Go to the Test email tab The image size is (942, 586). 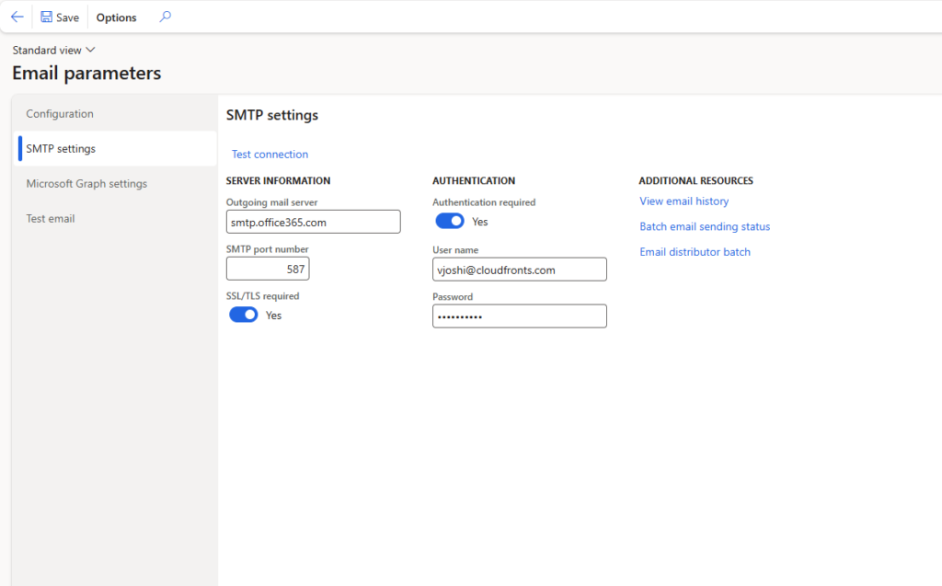point(51,219)
